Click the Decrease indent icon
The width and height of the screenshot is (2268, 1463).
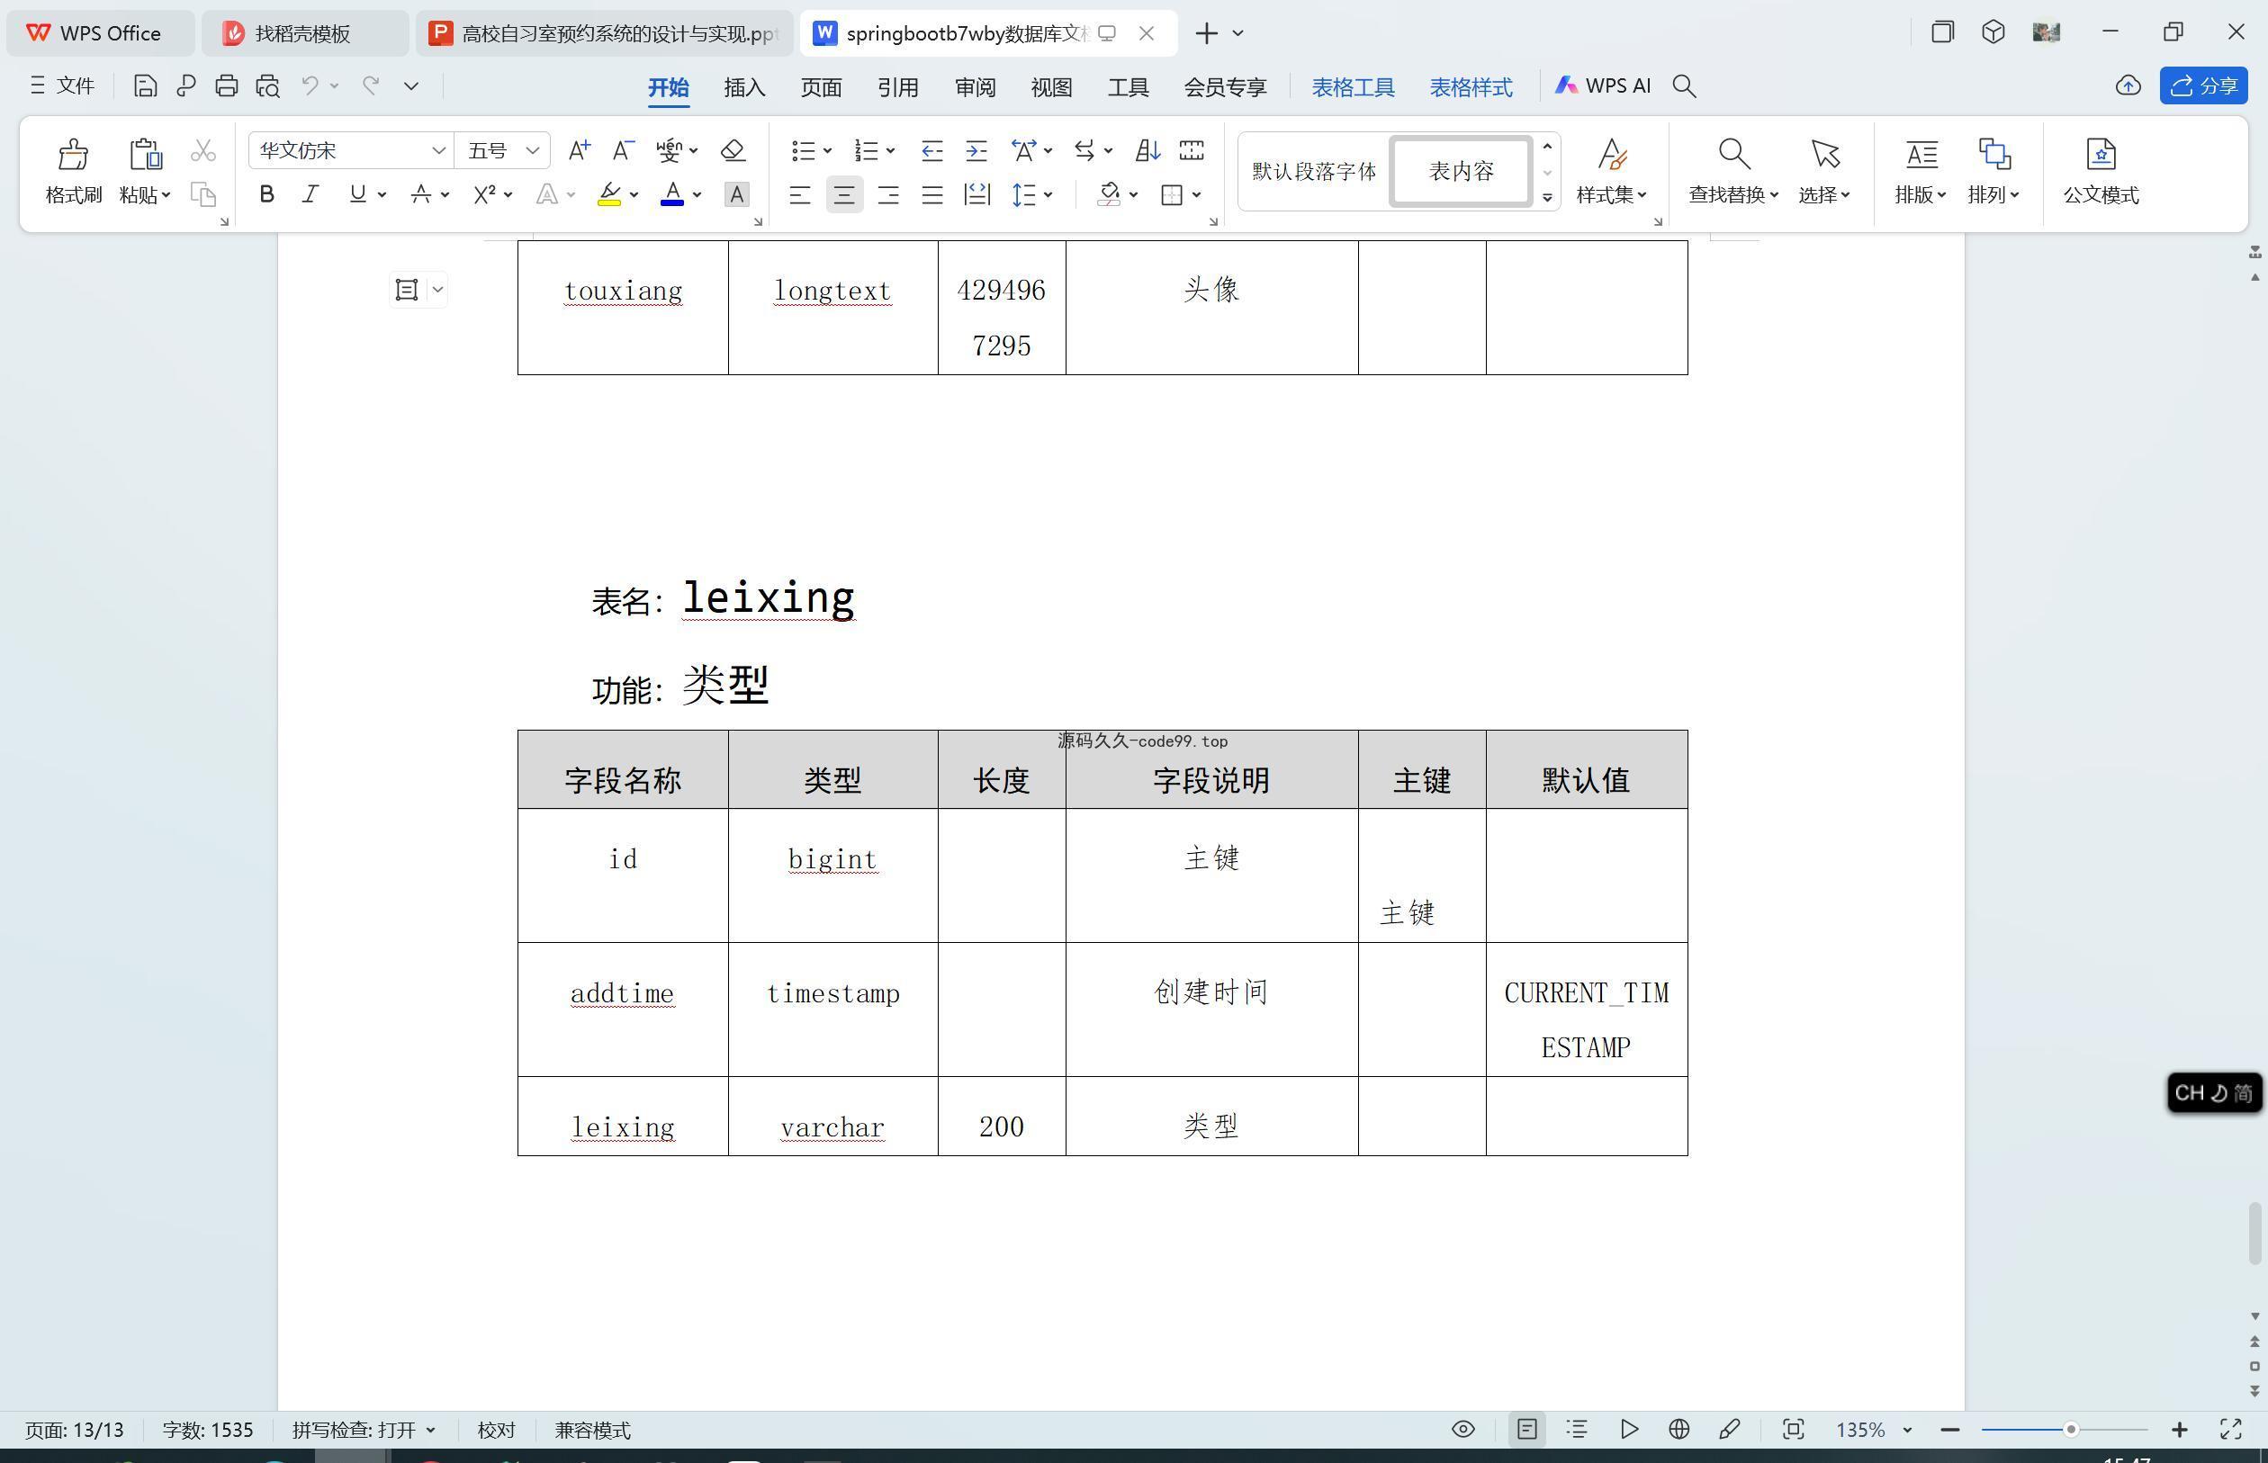tap(932, 150)
